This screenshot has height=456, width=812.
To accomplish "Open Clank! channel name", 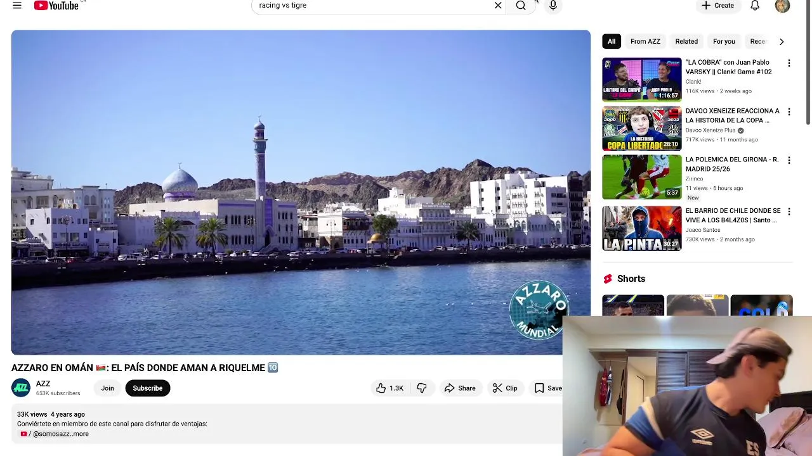I will (x=693, y=82).
